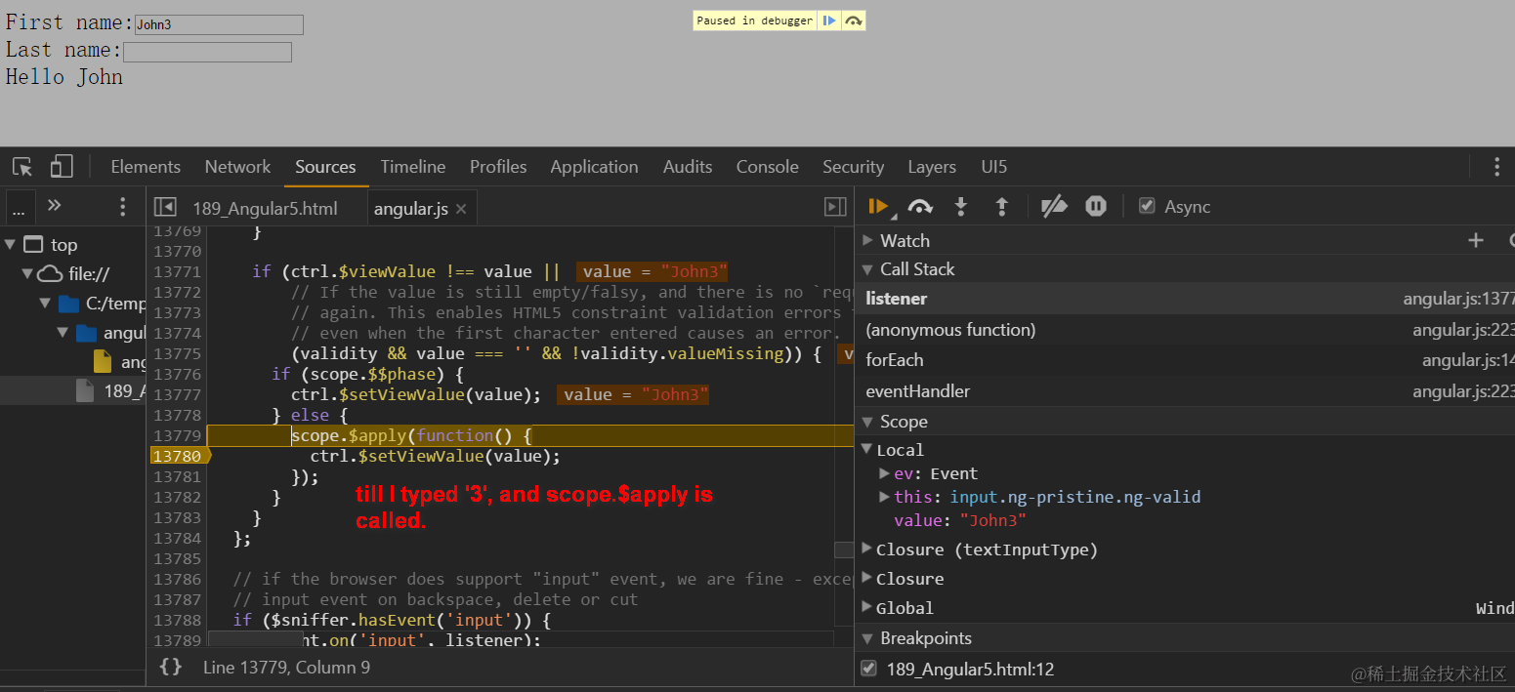Image resolution: width=1515 pixels, height=692 pixels.
Task: Select the (anonymous function) stack frame
Action: coord(1185,330)
